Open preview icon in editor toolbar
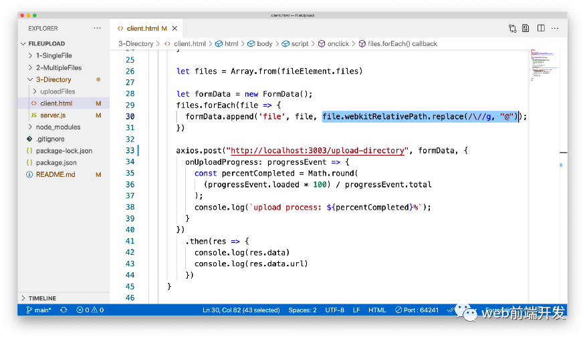This screenshot has width=585, height=339. point(525,28)
